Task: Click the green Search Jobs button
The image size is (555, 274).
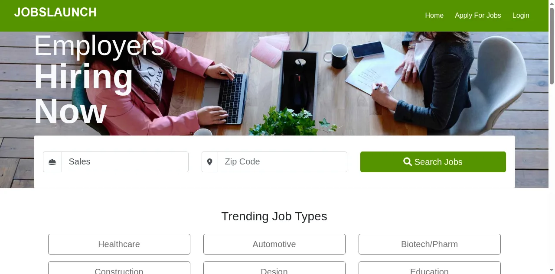Action: [x=433, y=162]
